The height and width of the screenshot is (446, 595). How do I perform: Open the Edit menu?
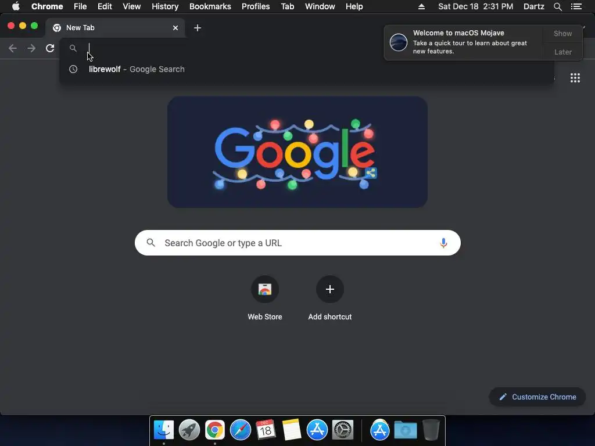(105, 6)
